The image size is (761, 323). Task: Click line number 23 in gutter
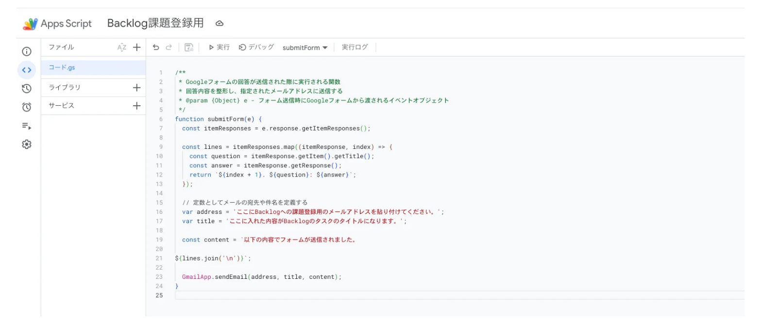pyautogui.click(x=160, y=277)
